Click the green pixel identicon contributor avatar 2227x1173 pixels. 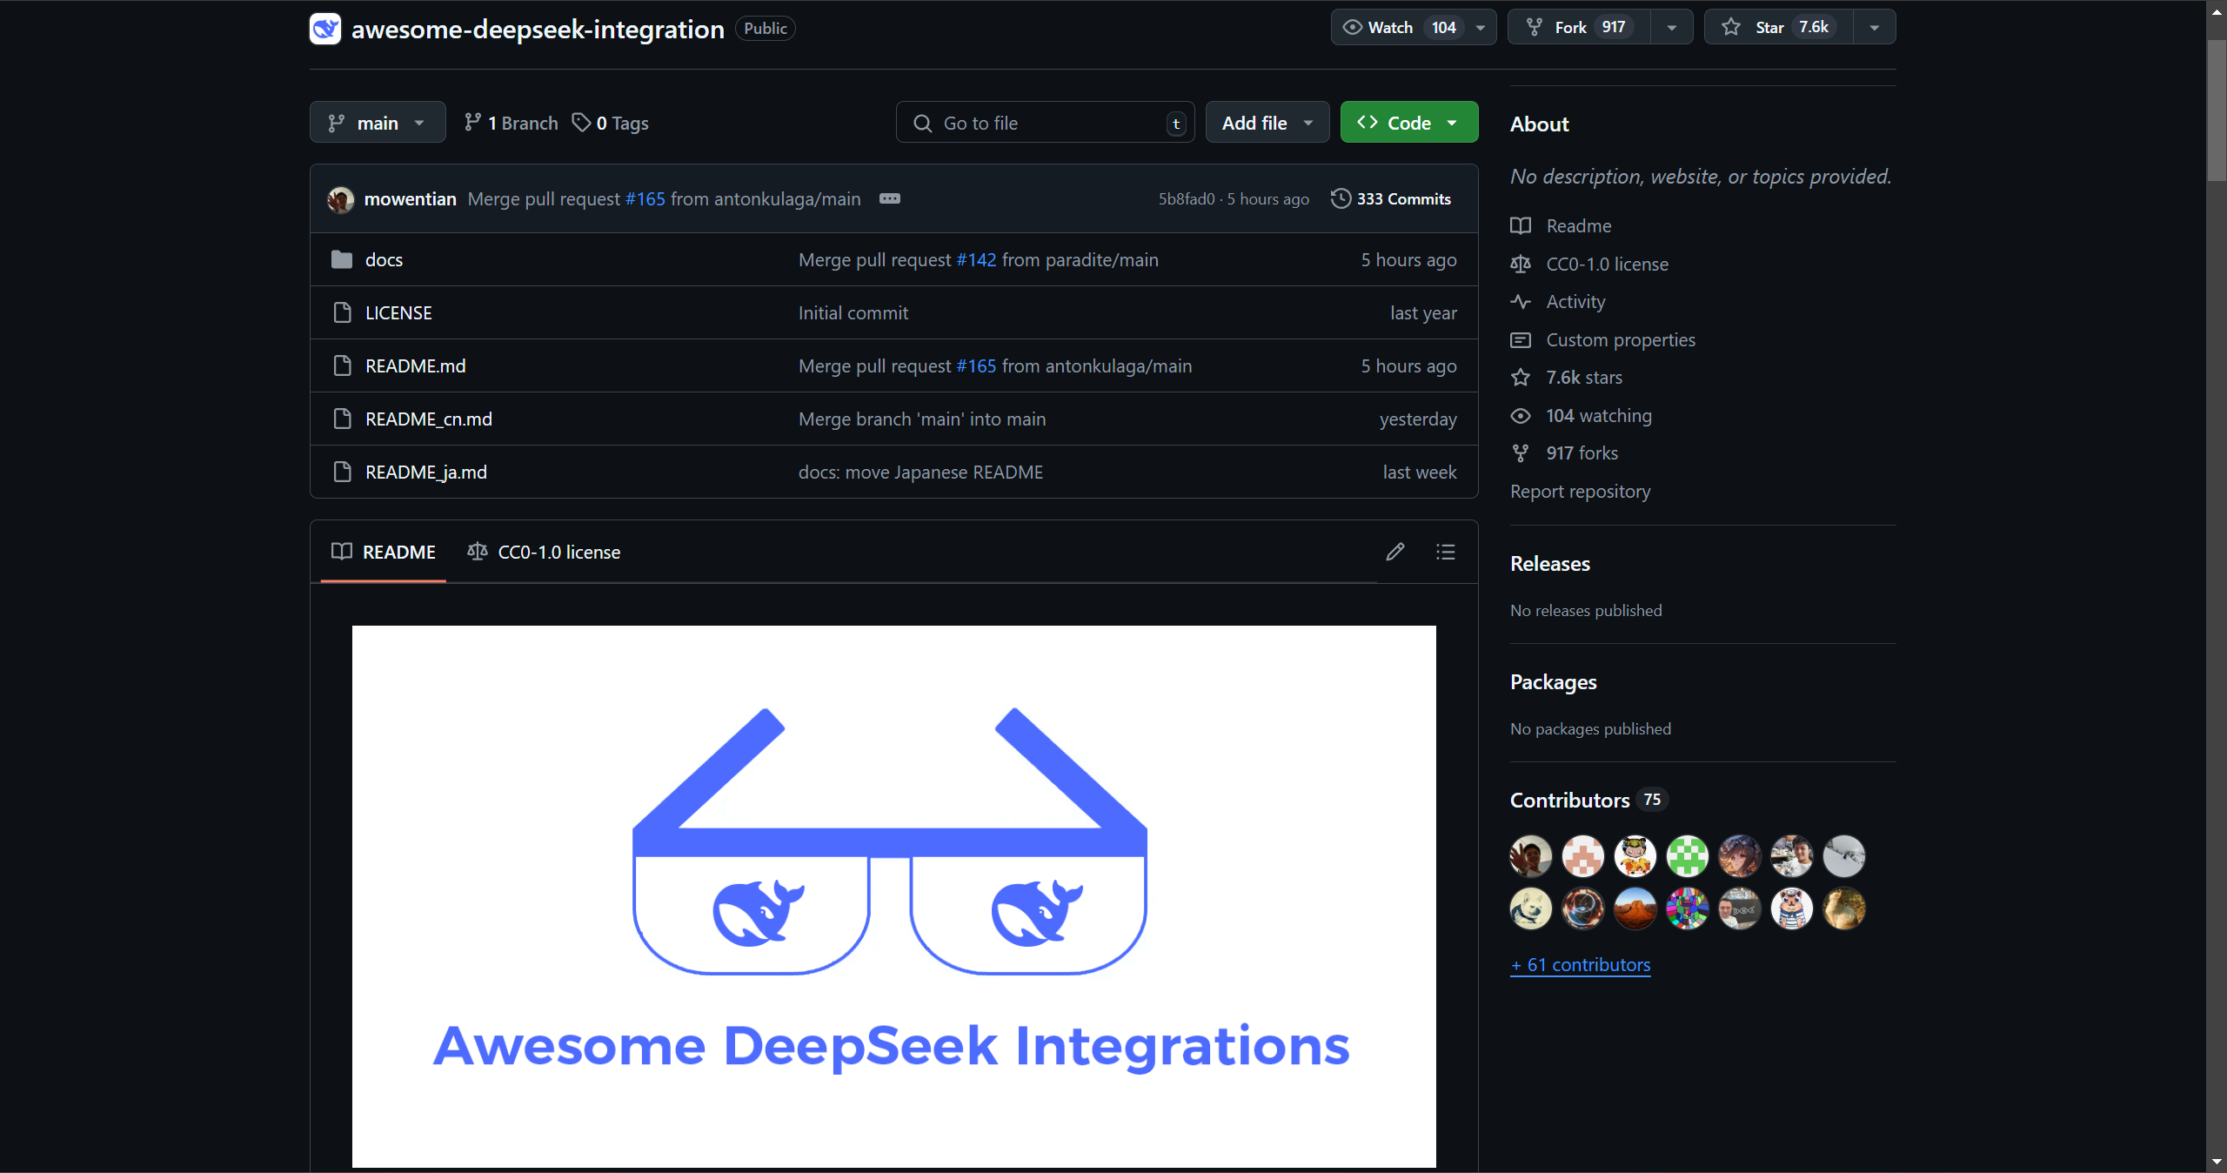pos(1688,856)
